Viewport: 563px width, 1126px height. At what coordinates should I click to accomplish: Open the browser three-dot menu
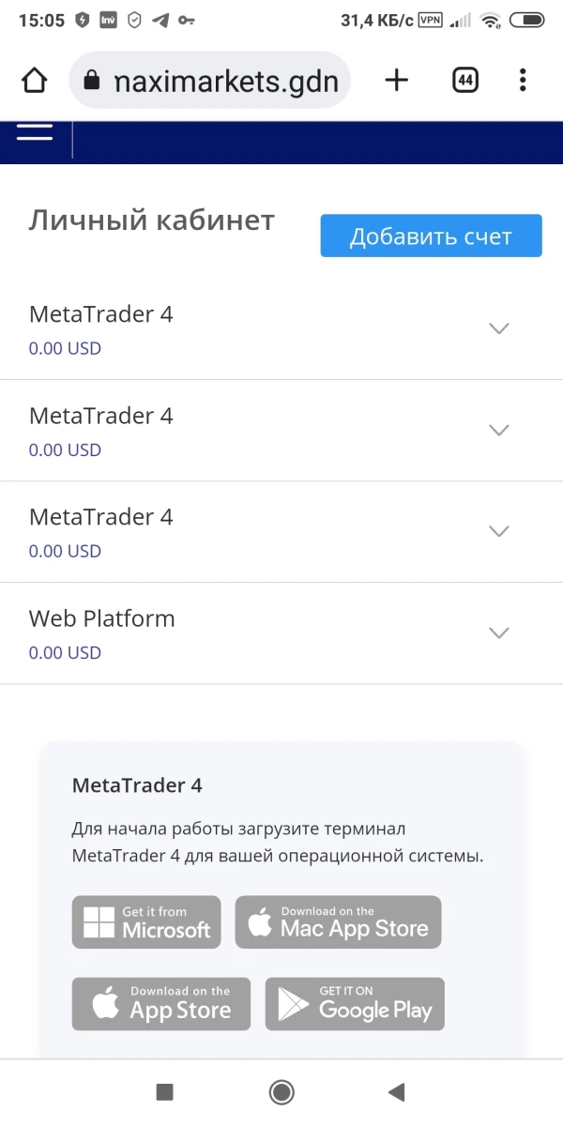tap(523, 81)
